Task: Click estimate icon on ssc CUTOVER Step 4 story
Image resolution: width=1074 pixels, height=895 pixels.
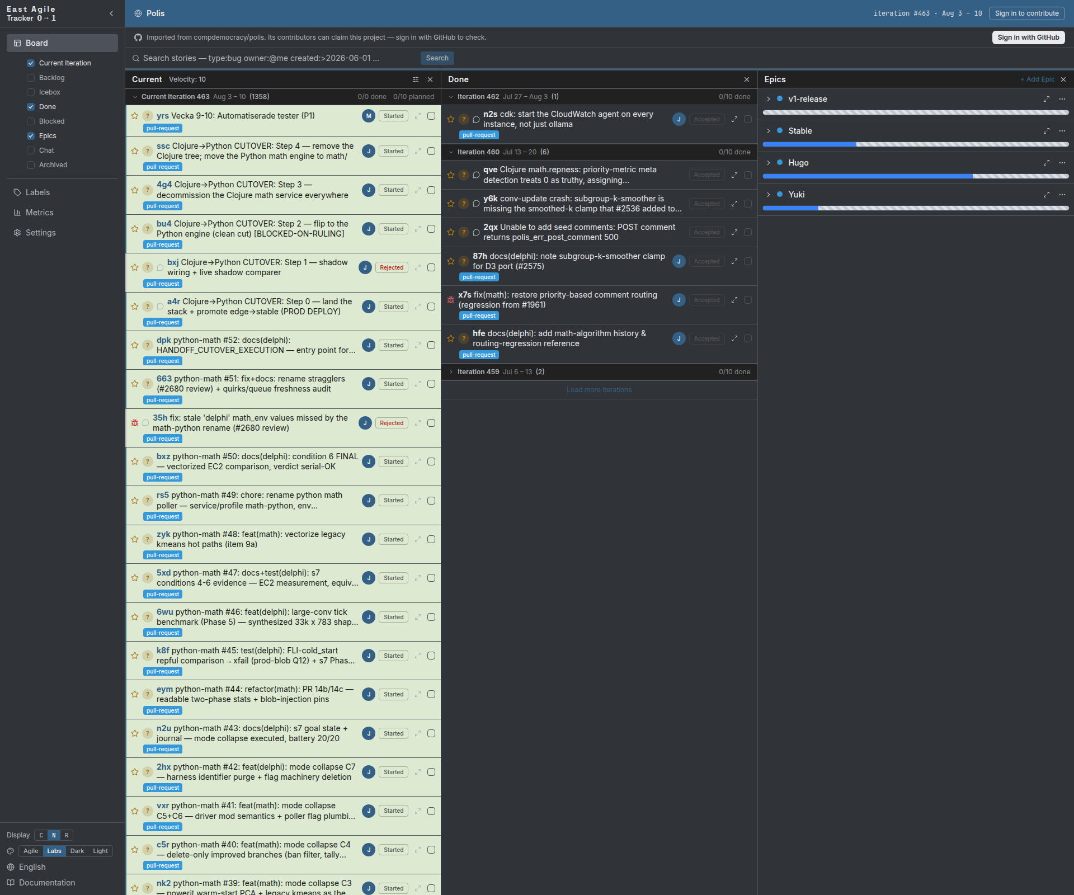Action: 147,151
